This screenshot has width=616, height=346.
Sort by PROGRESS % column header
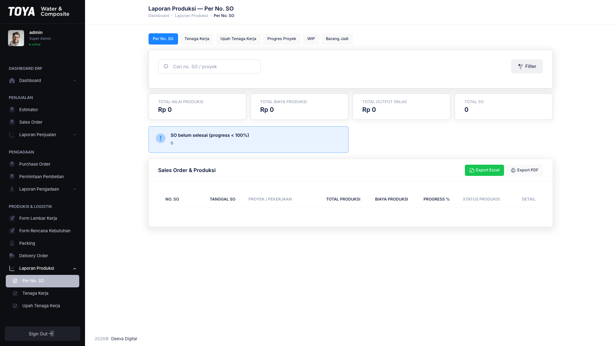coord(436,199)
